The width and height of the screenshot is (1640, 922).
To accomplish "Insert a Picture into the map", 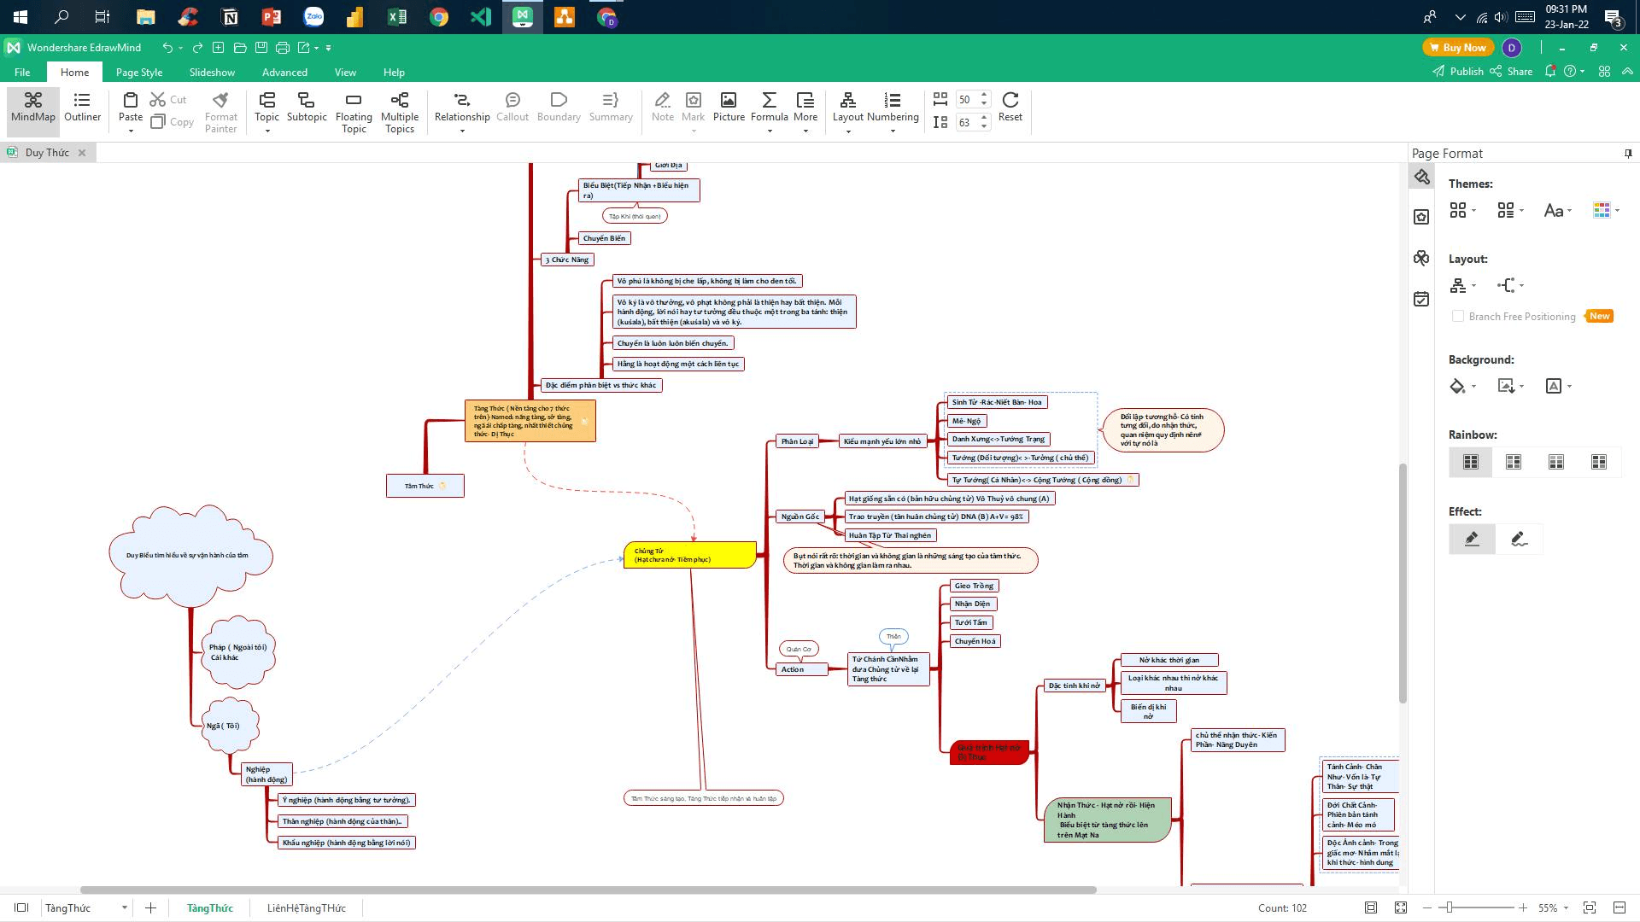I will 729,108.
